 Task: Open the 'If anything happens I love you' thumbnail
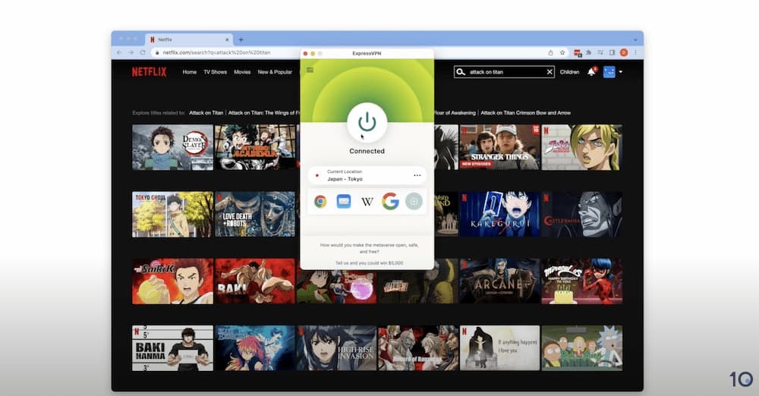[499, 347]
